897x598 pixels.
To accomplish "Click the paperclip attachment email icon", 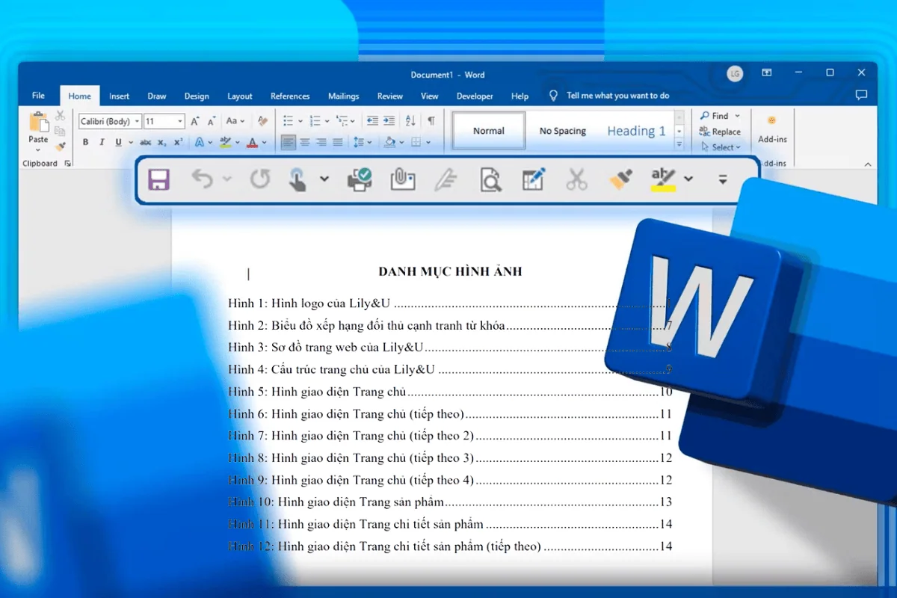I will tap(402, 179).
